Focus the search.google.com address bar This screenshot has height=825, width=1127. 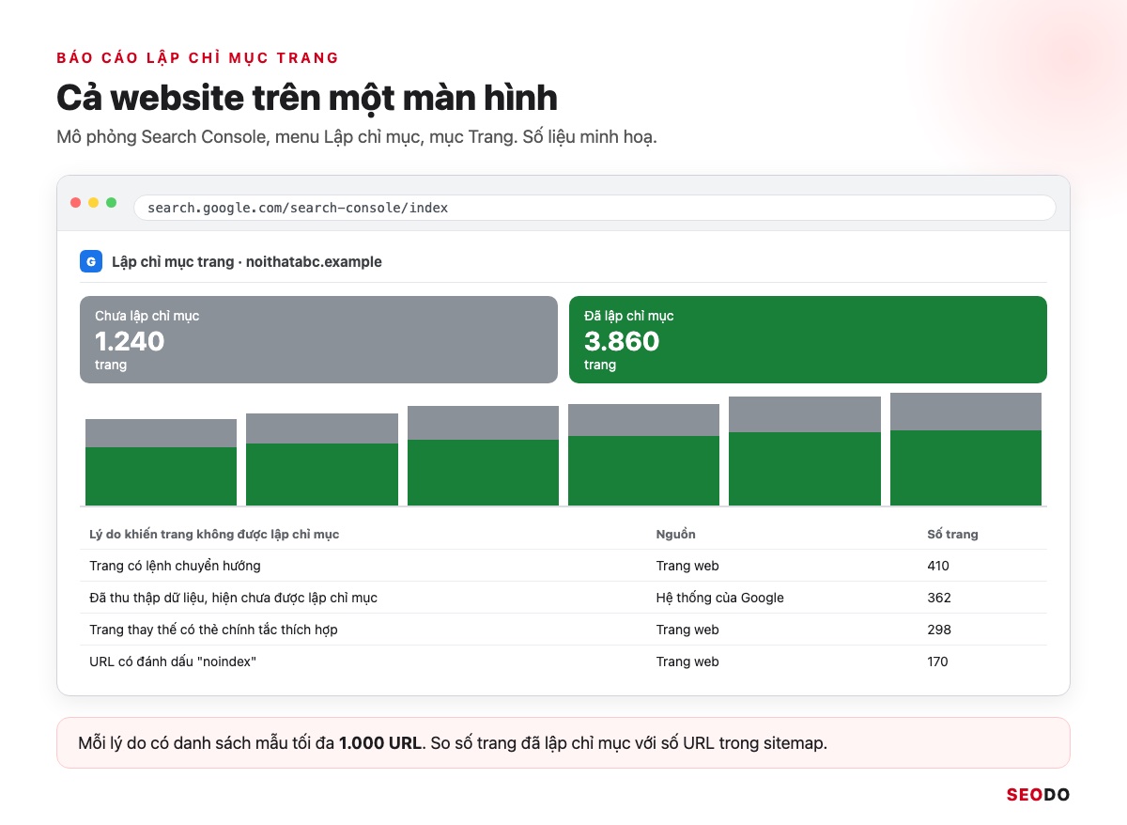coord(594,208)
